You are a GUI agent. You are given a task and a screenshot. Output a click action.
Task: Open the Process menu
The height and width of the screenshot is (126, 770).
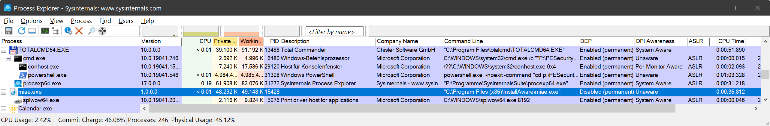click(81, 21)
